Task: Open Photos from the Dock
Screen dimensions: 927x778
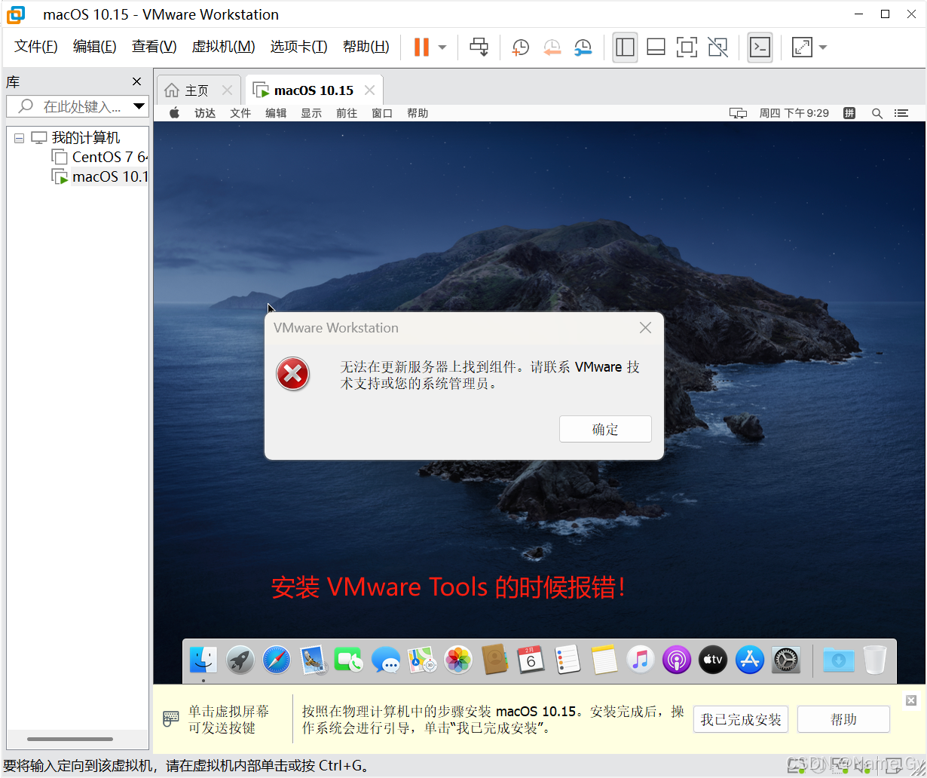Action: click(x=458, y=660)
